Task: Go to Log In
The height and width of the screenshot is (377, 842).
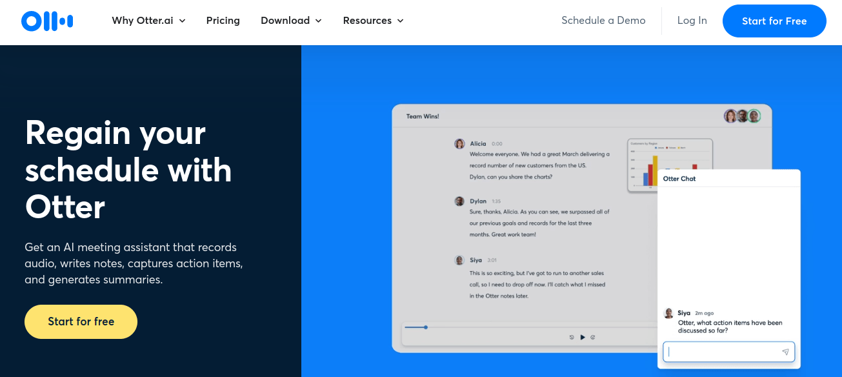Action: (x=692, y=21)
